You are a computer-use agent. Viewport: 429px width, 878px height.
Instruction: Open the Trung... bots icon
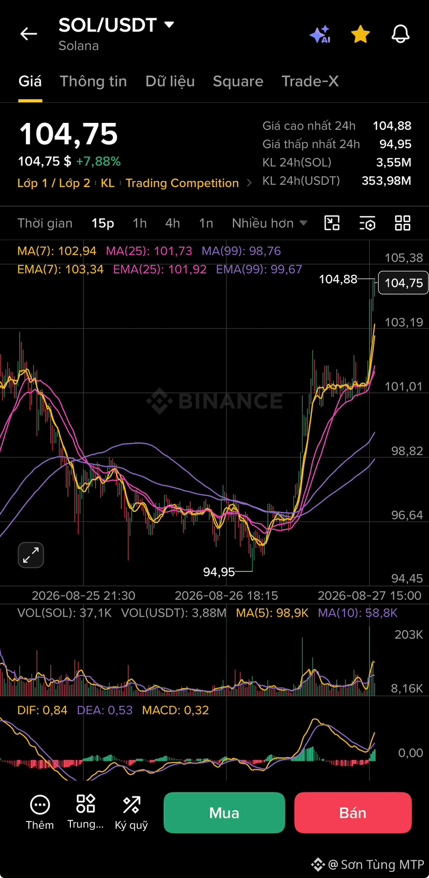click(x=85, y=813)
